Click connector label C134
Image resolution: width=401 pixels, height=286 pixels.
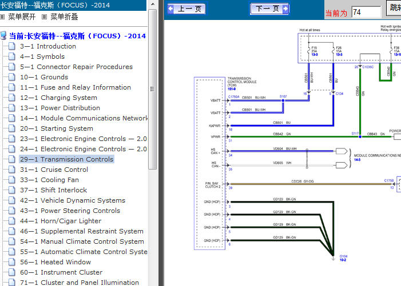[339, 94]
